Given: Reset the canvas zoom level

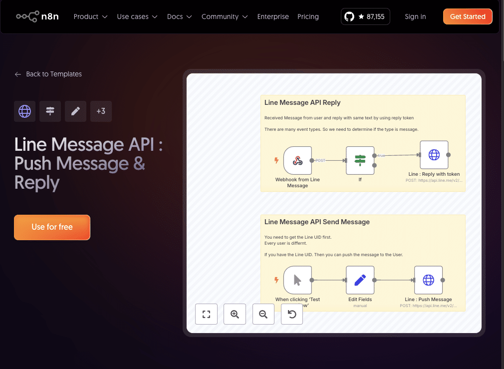Looking at the screenshot, I should tap(291, 314).
